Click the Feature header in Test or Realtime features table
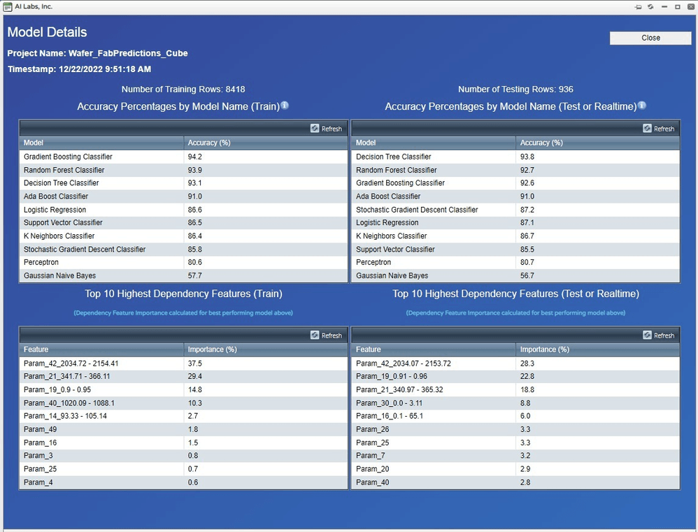698x532 pixels. tap(434, 350)
